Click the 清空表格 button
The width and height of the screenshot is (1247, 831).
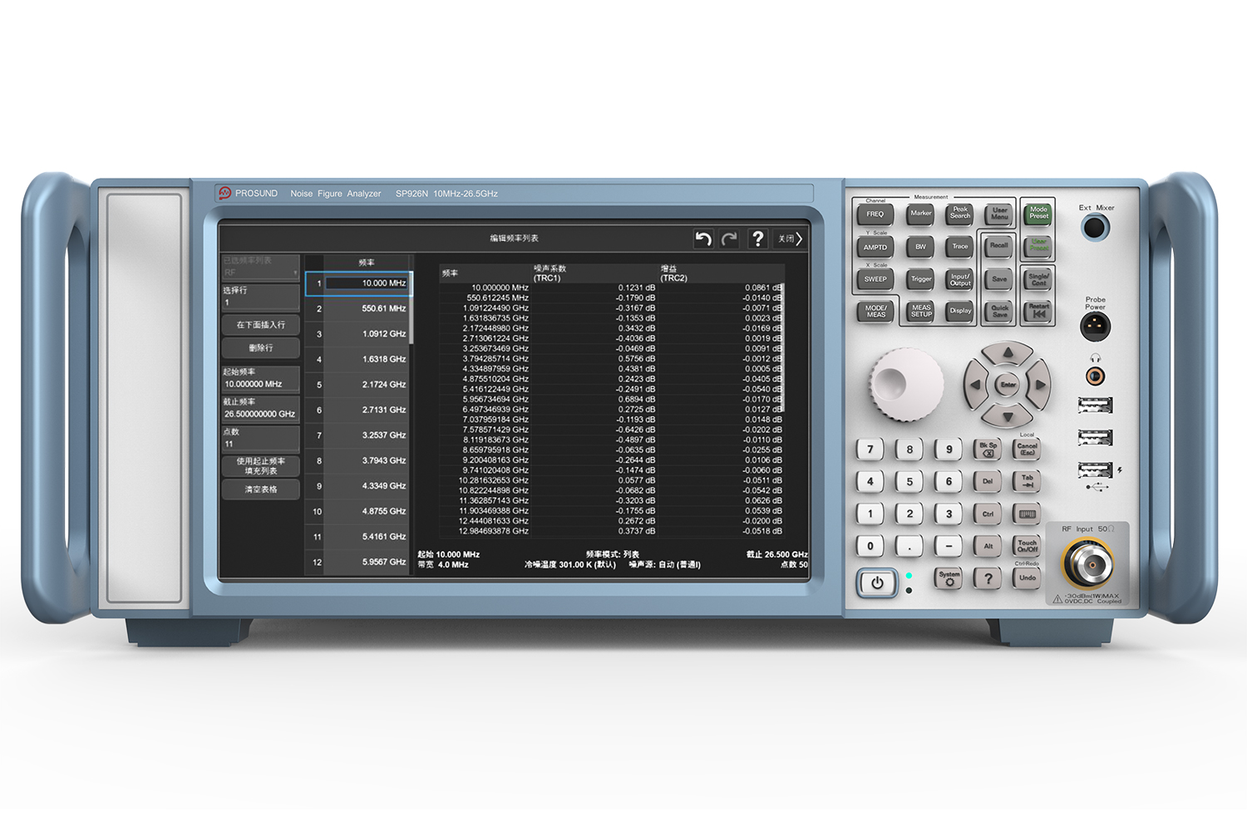[x=260, y=489]
